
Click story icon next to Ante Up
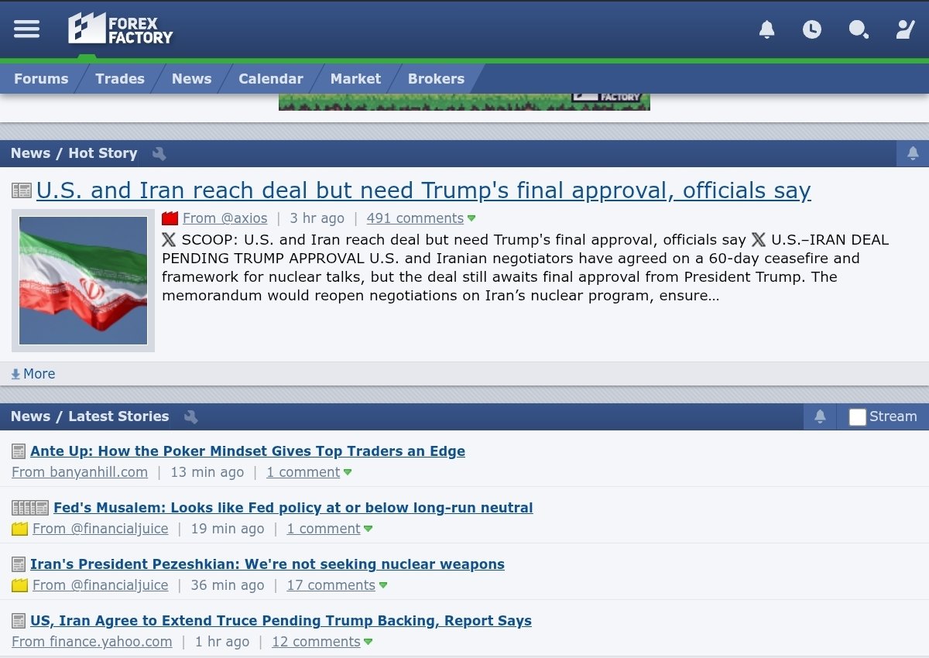(x=19, y=451)
